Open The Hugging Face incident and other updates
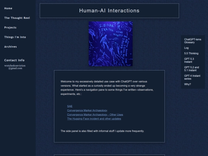208x156 pixels. click(x=94, y=119)
